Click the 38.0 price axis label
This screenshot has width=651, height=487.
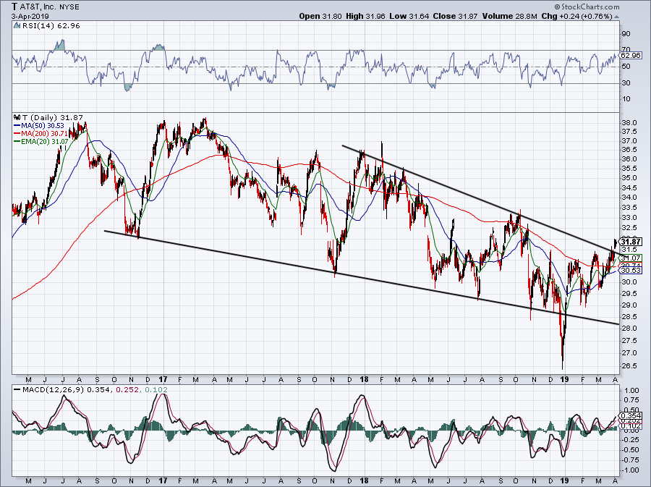[629, 123]
